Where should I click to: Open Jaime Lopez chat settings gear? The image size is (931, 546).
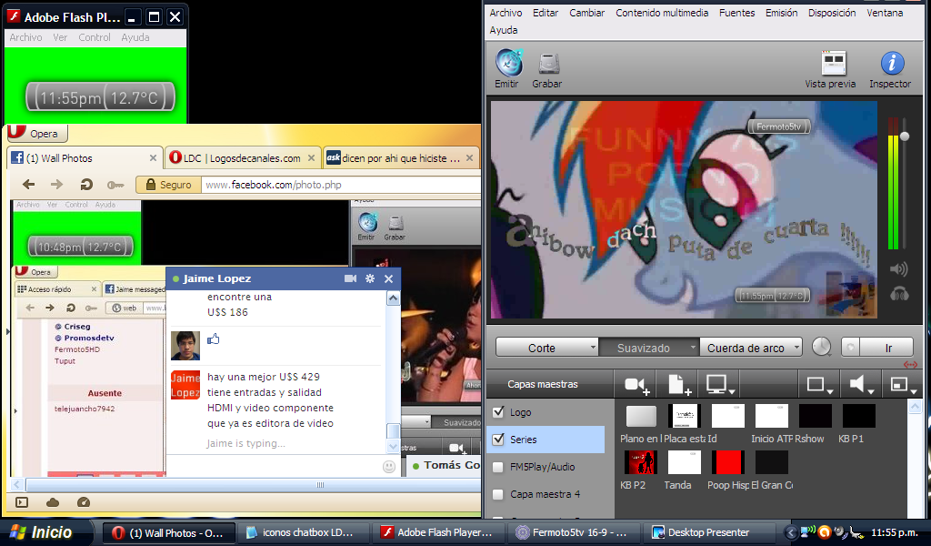pos(370,278)
